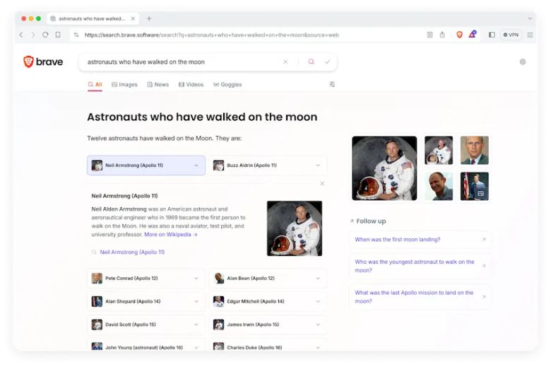Click the share icon in address bar
This screenshot has width=551, height=367.
tap(442, 35)
